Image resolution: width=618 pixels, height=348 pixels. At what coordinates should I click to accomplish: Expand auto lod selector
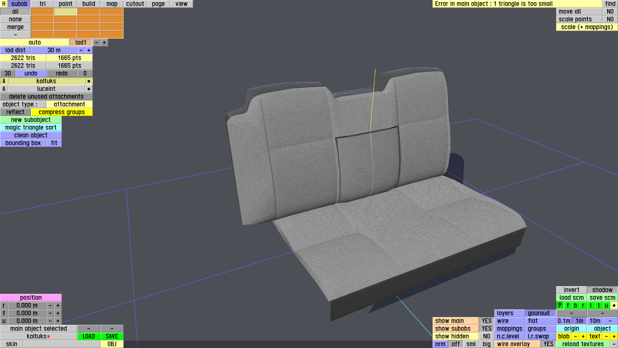[35, 43]
